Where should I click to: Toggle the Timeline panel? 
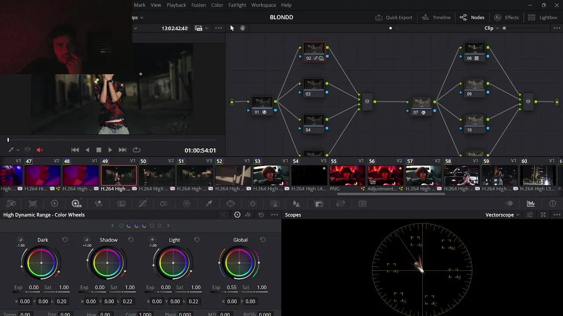436,18
